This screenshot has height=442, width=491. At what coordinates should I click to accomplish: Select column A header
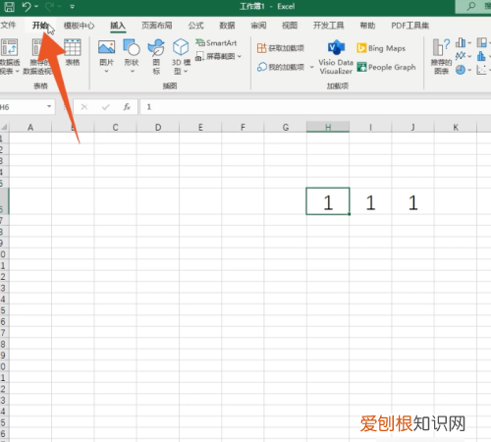(30, 127)
